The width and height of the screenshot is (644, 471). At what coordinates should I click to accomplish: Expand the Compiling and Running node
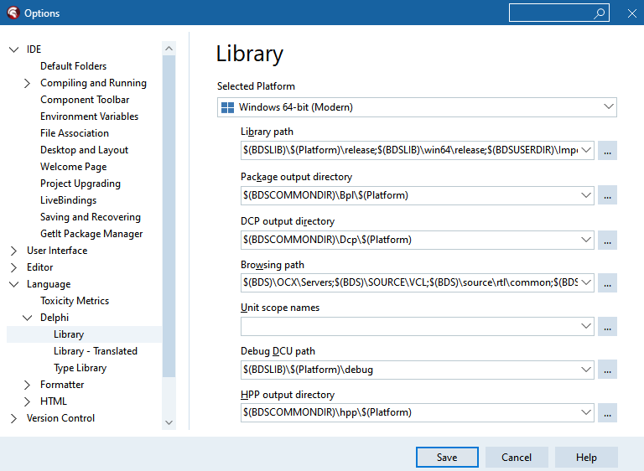coord(27,83)
